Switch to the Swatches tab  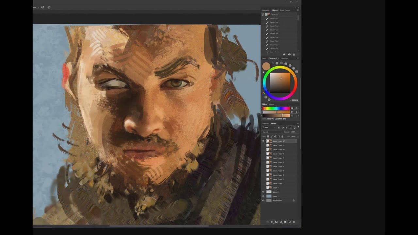[x=284, y=58]
